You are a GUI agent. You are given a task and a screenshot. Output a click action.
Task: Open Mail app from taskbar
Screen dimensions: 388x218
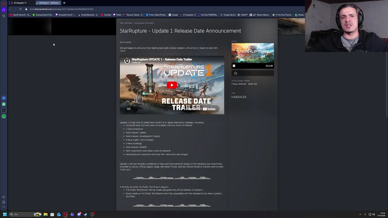coord(59,214)
